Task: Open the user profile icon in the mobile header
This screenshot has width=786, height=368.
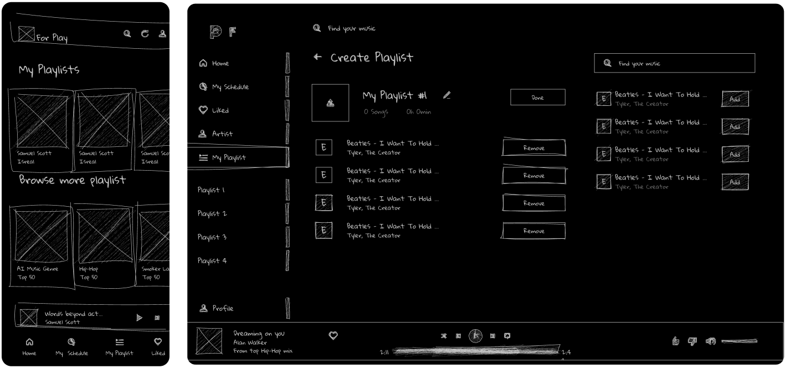Action: pyautogui.click(x=162, y=34)
